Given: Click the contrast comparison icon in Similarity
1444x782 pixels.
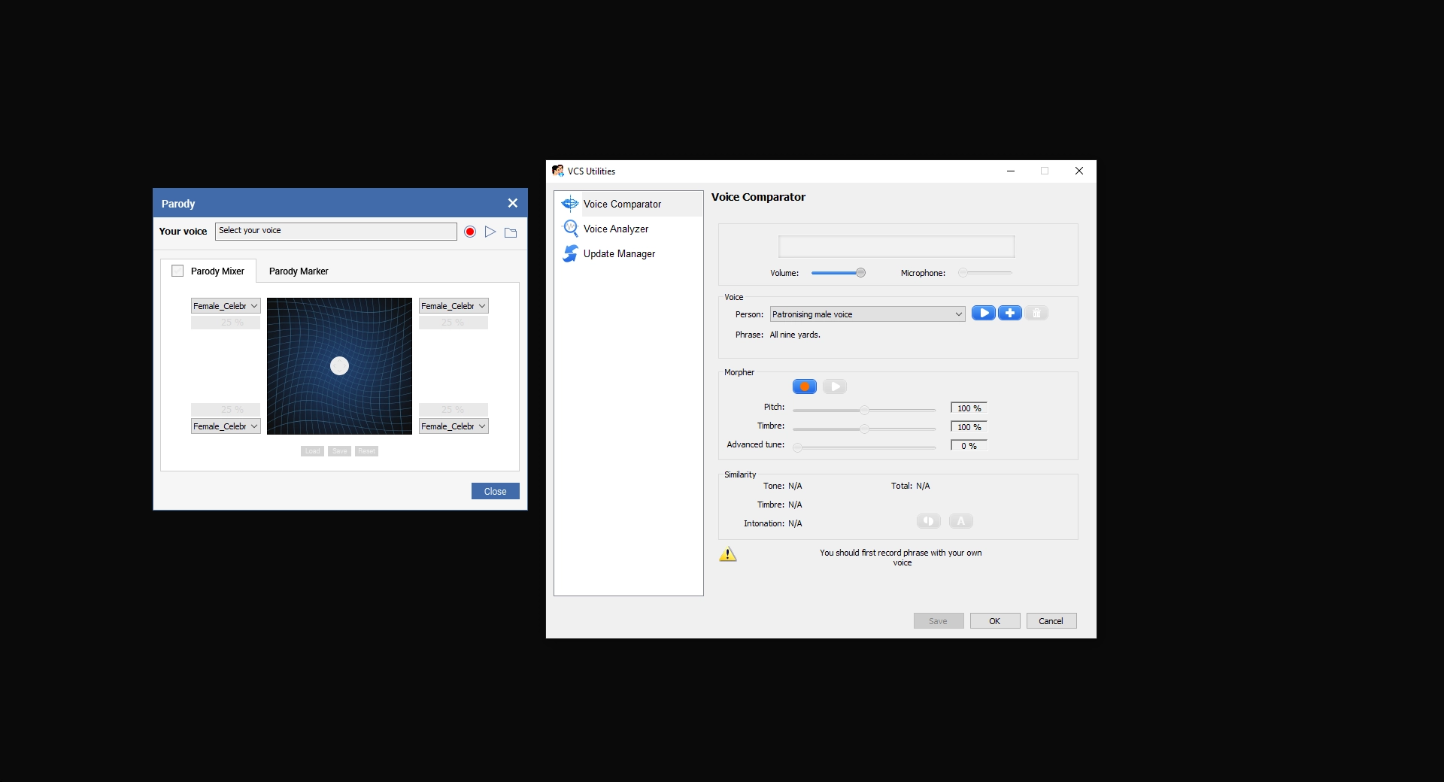Looking at the screenshot, I should 928,520.
